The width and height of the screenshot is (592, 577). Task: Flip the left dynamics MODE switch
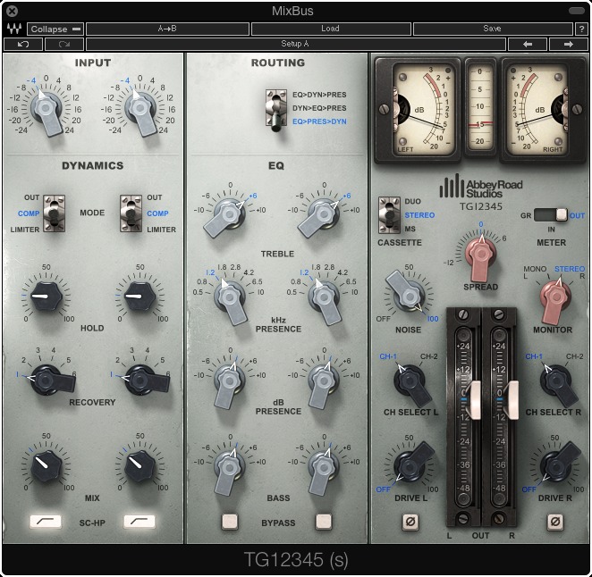[54, 213]
